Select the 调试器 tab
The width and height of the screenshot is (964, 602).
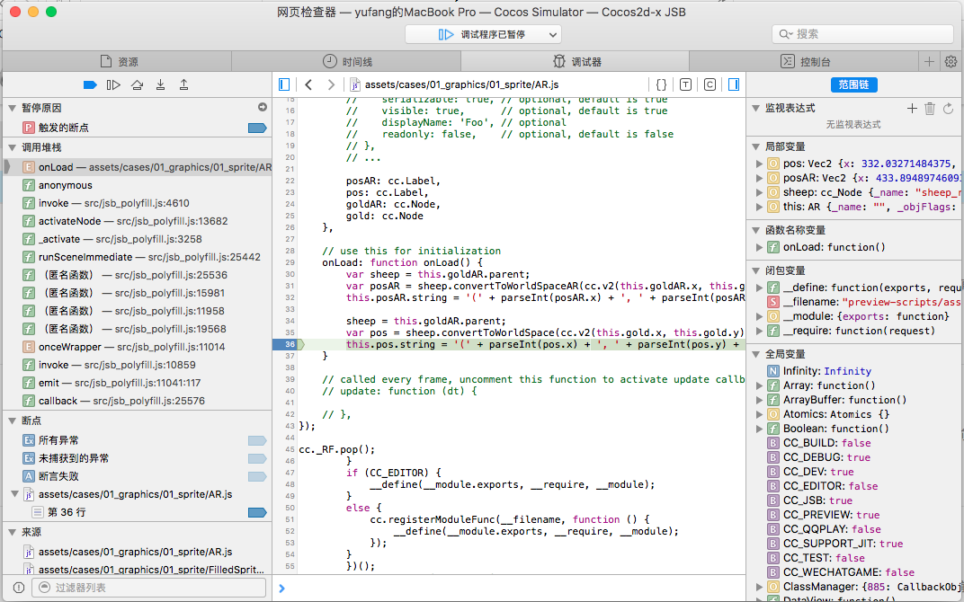coord(576,61)
